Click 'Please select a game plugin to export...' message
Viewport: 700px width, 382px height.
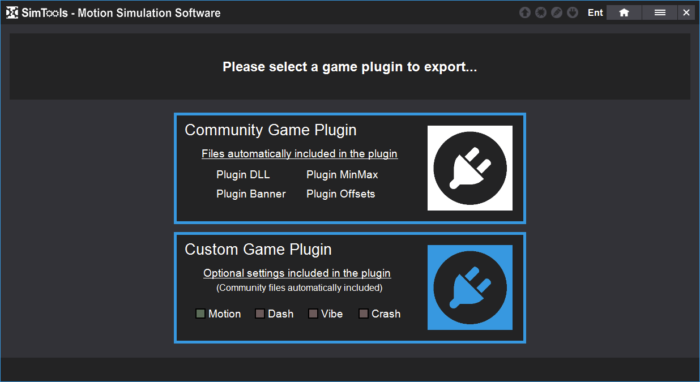coord(350,67)
